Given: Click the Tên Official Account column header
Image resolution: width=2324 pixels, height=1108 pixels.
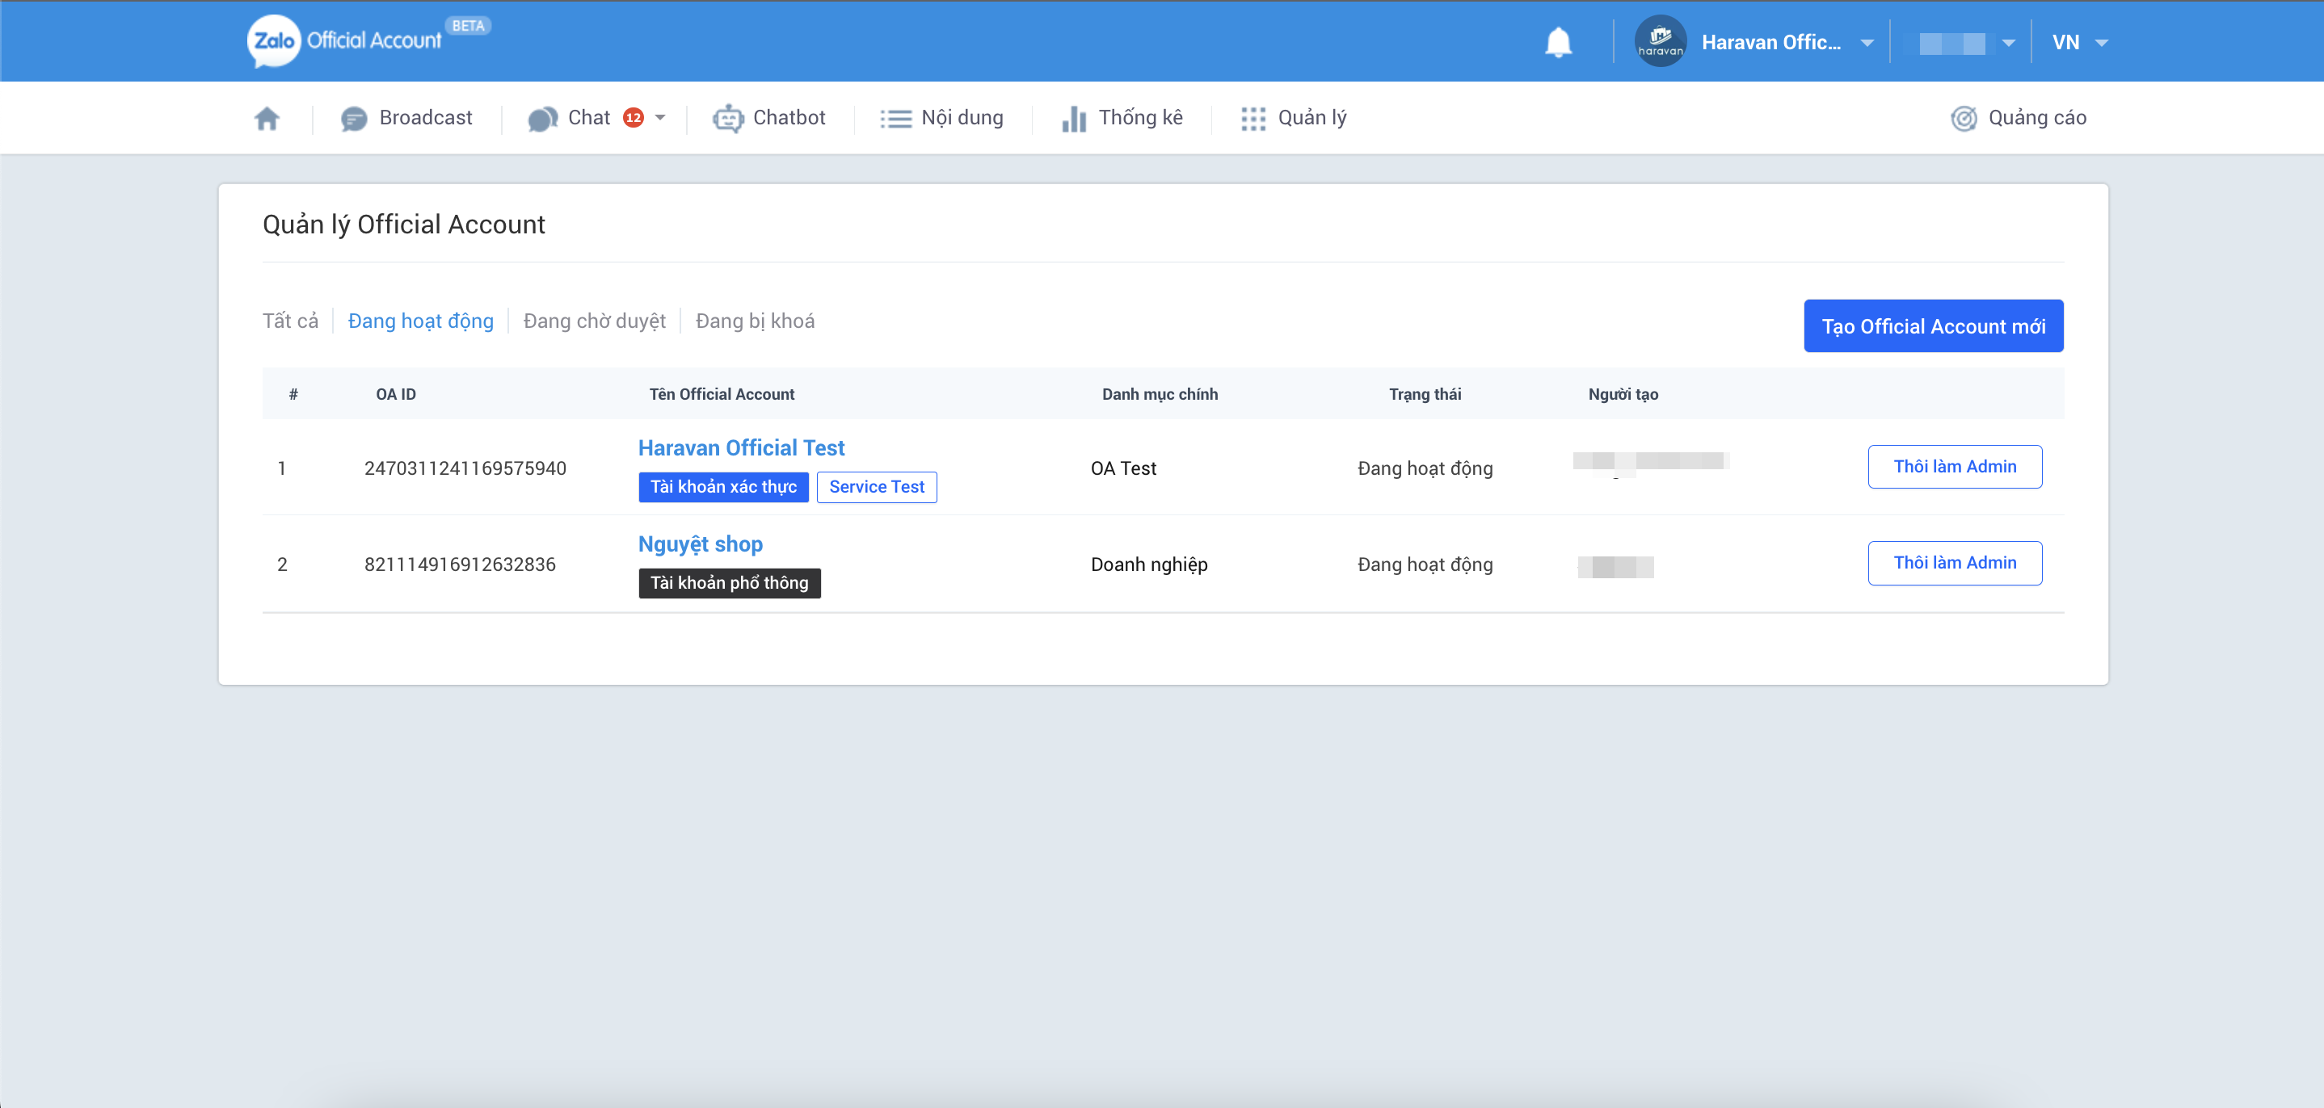Looking at the screenshot, I should 722,395.
